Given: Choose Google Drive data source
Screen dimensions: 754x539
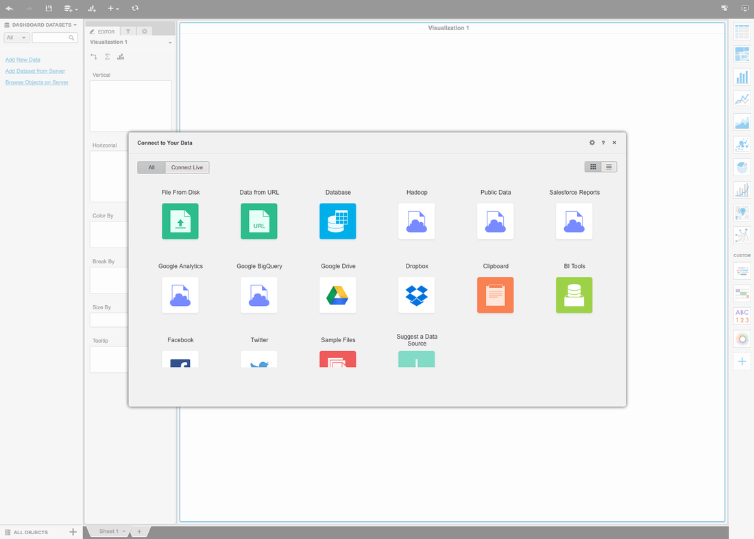Looking at the screenshot, I should [338, 295].
